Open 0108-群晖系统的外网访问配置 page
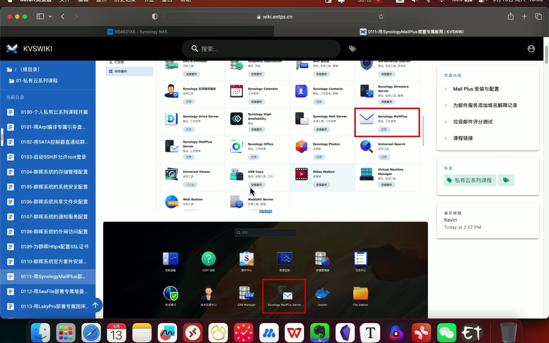This screenshot has height=343, width=549. tap(48, 232)
